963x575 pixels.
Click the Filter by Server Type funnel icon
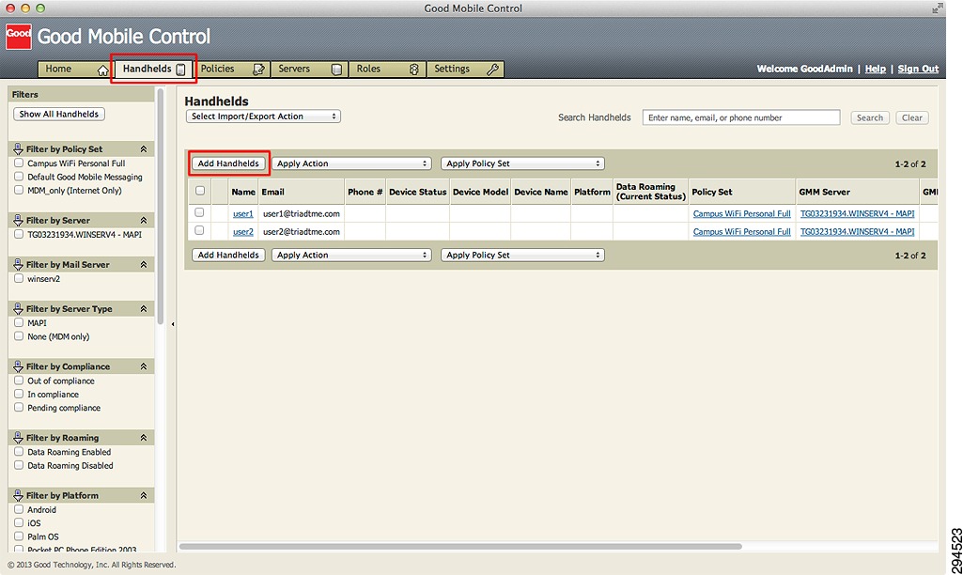coord(18,309)
